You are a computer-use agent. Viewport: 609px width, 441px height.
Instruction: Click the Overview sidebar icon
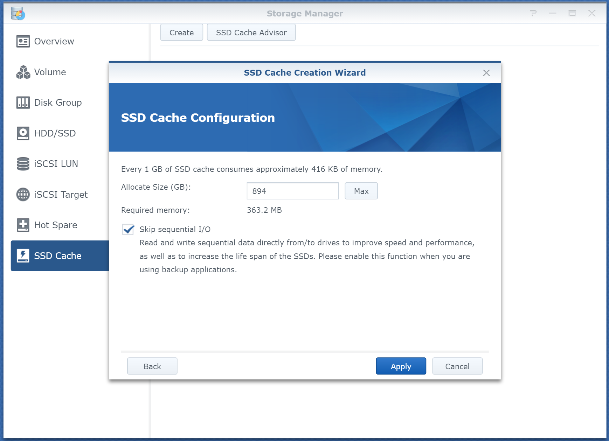point(23,41)
